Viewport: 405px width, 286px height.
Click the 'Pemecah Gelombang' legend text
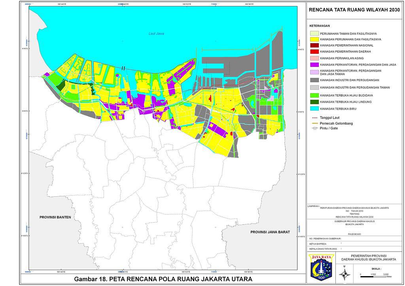[336, 123]
